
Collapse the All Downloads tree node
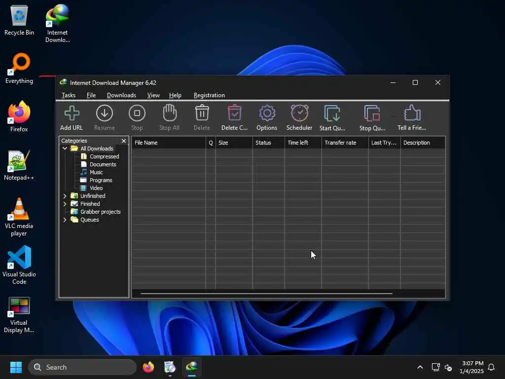65,149
